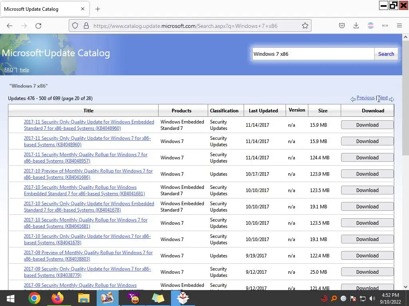The height and width of the screenshot is (306, 409).
Task: Click the left arrow icon beside Previous
Action: pos(353,99)
